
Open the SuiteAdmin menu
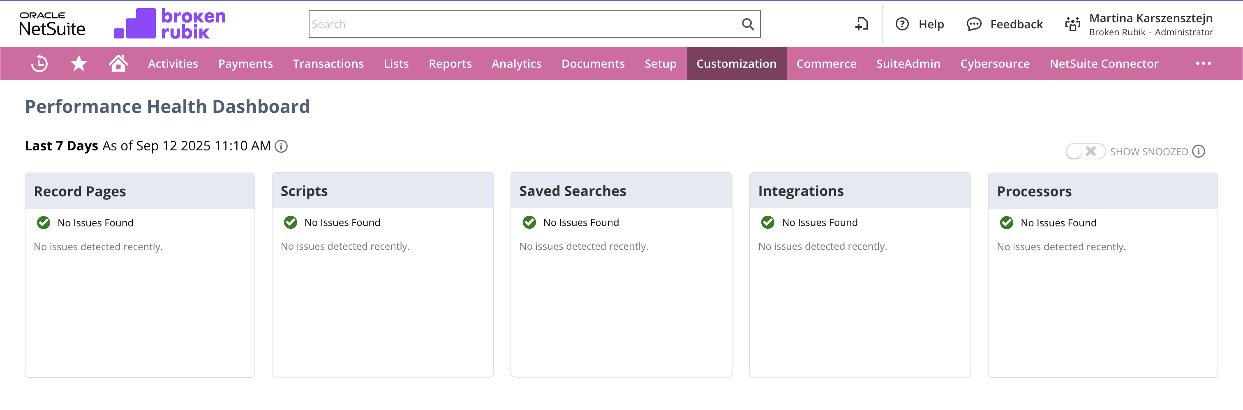908,63
